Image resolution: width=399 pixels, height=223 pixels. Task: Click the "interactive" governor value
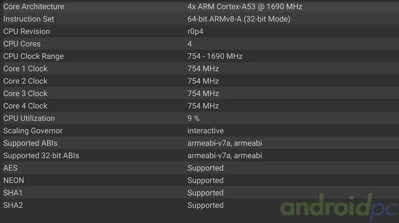coord(205,131)
